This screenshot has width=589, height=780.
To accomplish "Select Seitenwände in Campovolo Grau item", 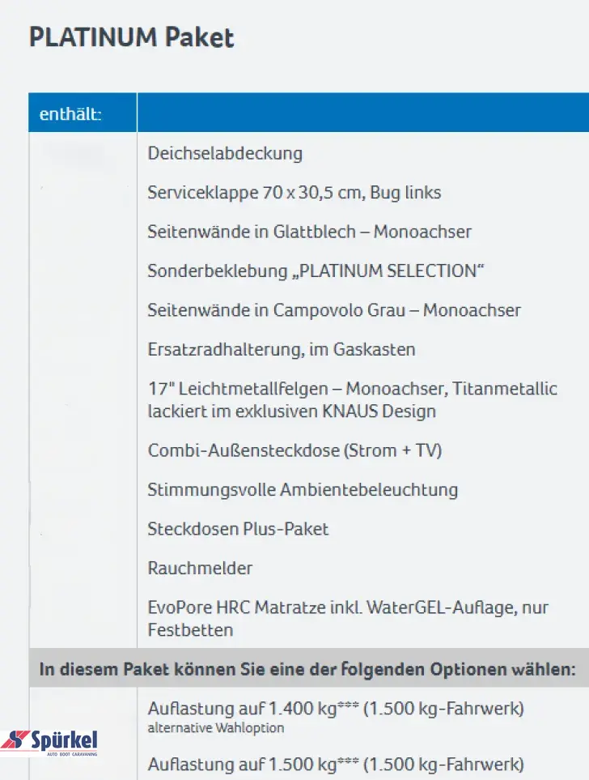I will point(334,310).
